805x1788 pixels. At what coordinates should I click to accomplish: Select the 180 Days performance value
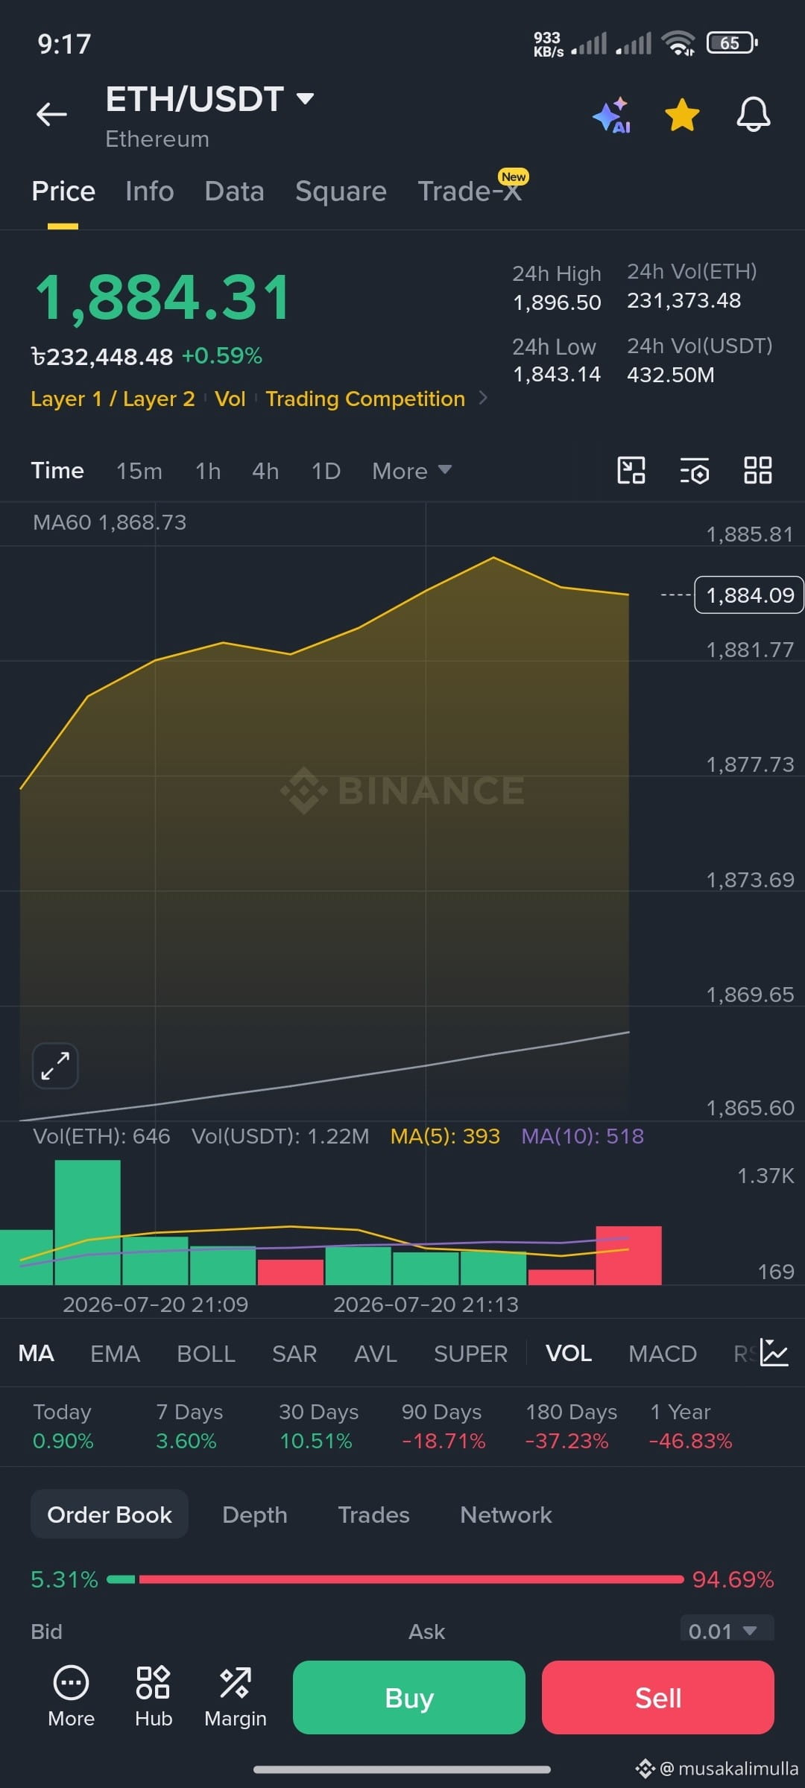pyautogui.click(x=566, y=1442)
